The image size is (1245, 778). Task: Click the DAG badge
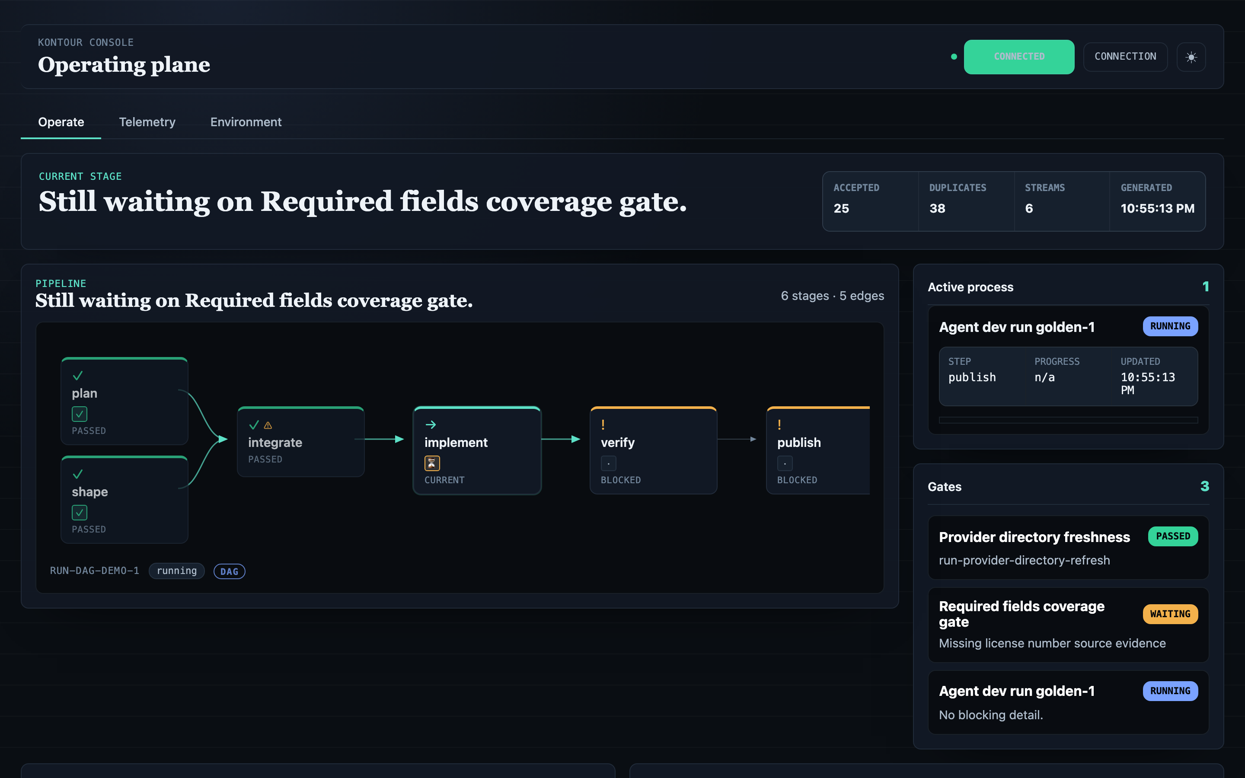coord(229,571)
